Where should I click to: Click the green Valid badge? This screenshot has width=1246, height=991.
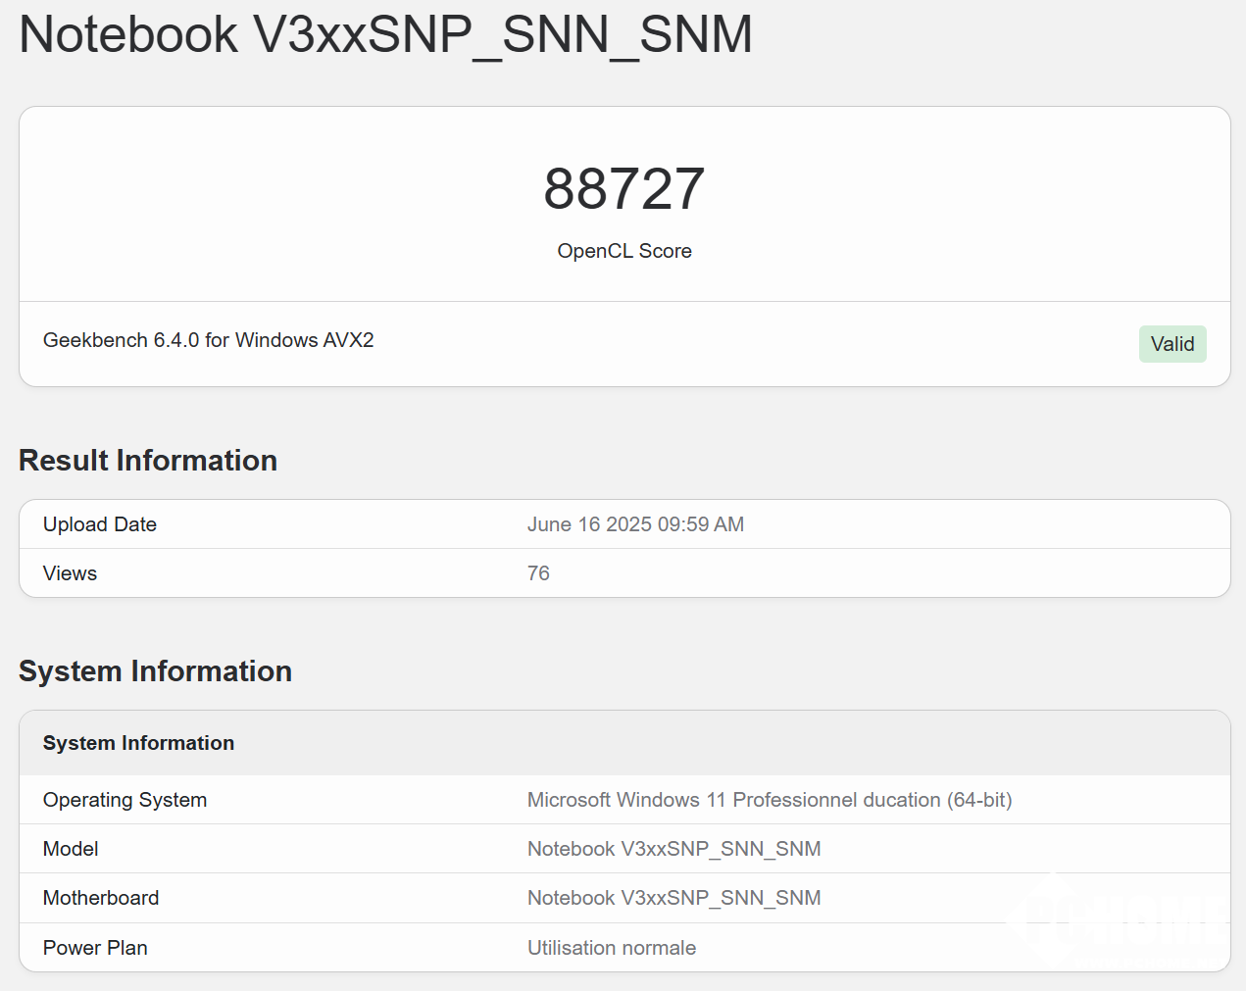[1172, 344]
